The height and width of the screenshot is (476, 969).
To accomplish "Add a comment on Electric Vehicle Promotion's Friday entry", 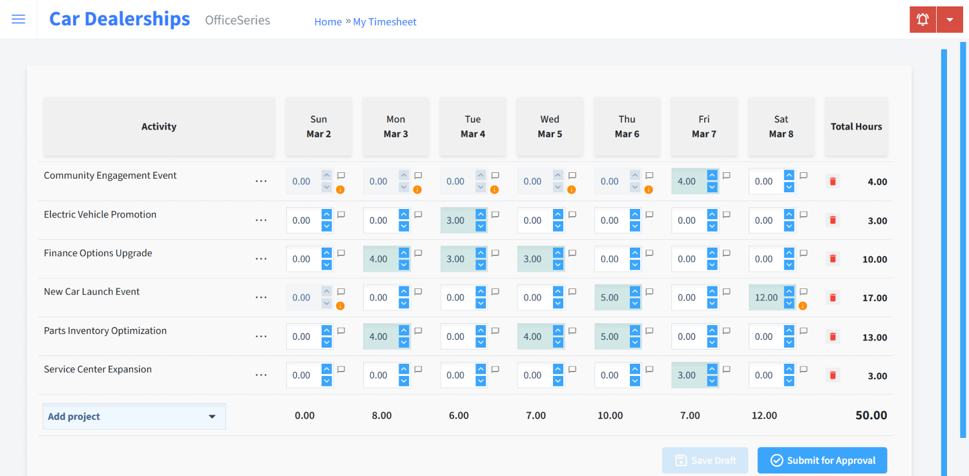I will [x=726, y=215].
